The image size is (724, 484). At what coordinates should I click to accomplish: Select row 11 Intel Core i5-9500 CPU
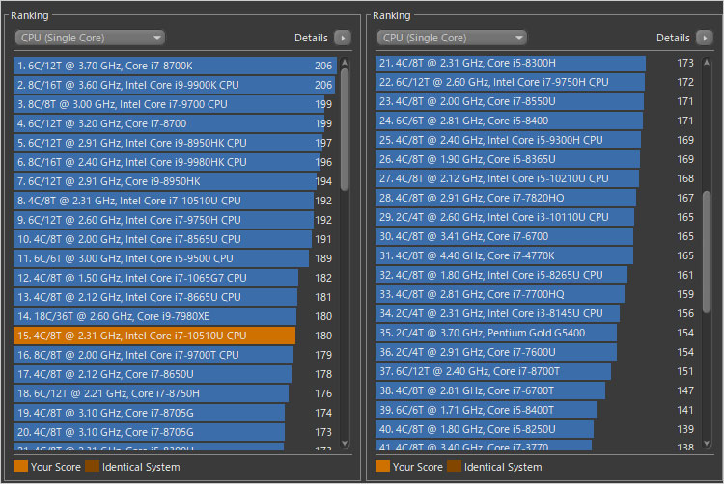175,258
